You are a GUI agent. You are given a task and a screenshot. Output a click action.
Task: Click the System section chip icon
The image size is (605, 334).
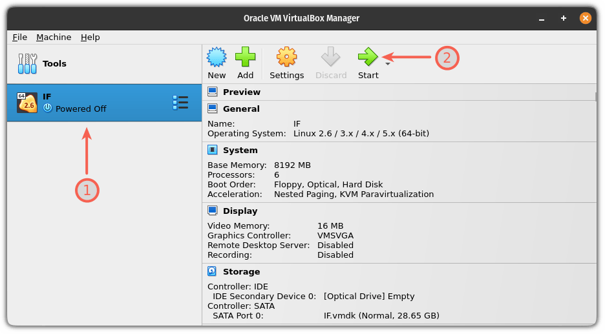(x=212, y=150)
